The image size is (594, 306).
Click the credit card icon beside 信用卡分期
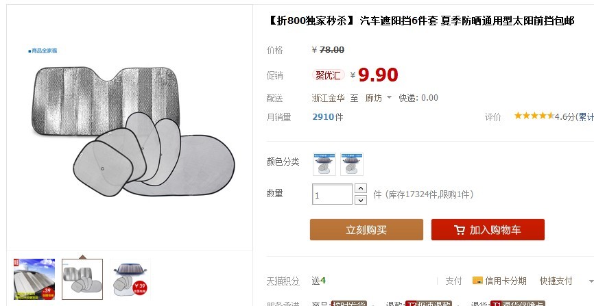pos(477,281)
